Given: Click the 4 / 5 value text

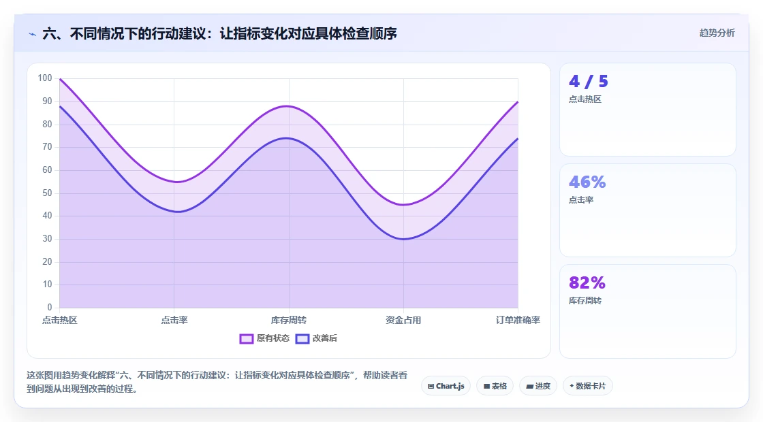Looking at the screenshot, I should coord(589,81).
